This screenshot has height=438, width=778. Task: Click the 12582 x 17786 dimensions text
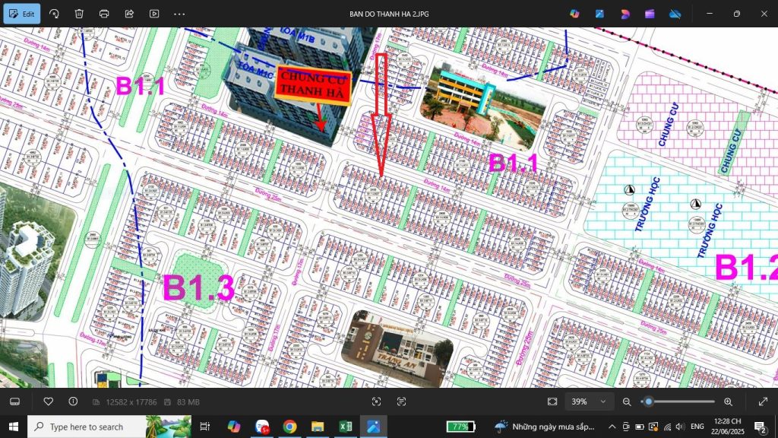131,402
